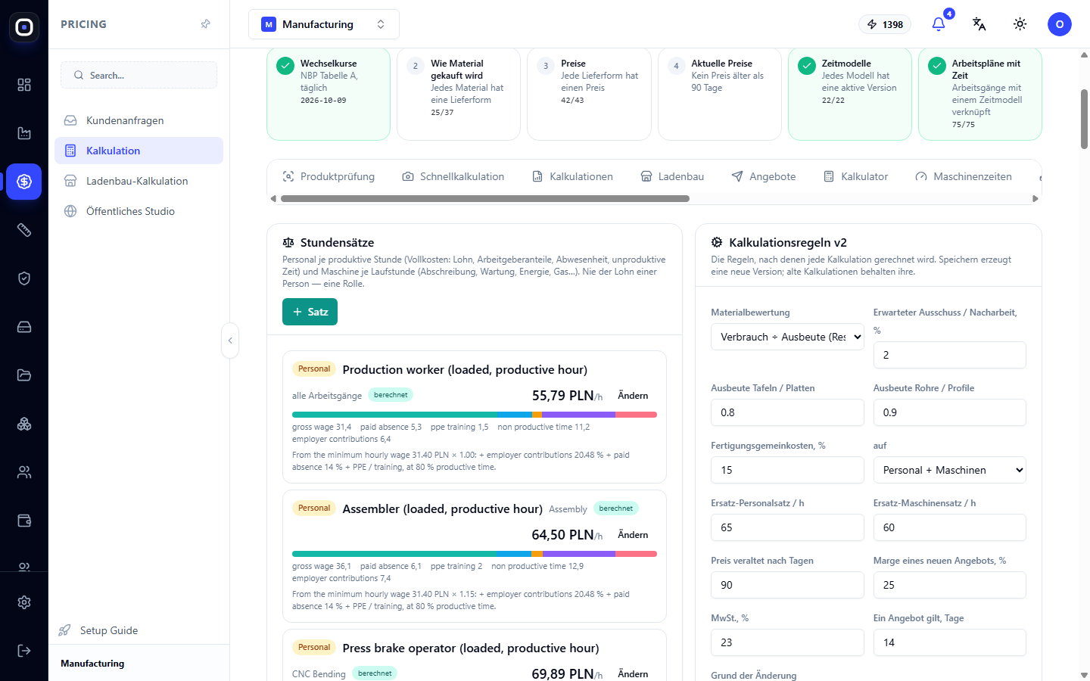1090x681 pixels.
Task: Open the Personal + Maschinen dropdown
Action: coord(949,470)
